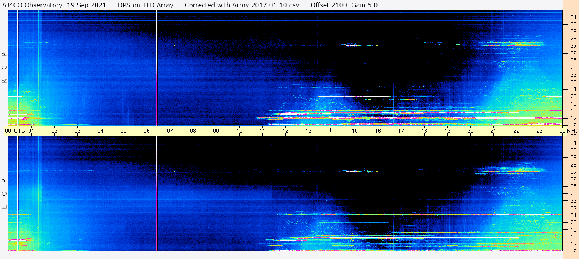The width and height of the screenshot is (579, 259).
Task: Click the '24' MHz label of LCP panel
Action: [x=573, y=193]
